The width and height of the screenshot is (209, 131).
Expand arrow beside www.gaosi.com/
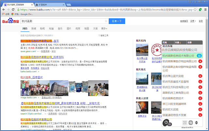pyautogui.click(x=38, y=51)
